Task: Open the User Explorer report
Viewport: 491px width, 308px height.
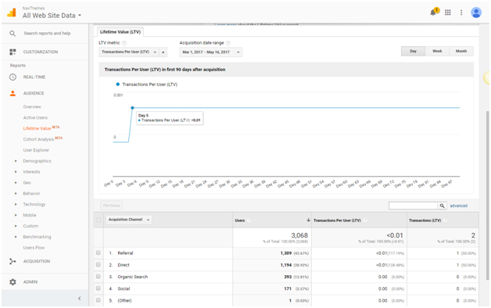Action: (36, 150)
